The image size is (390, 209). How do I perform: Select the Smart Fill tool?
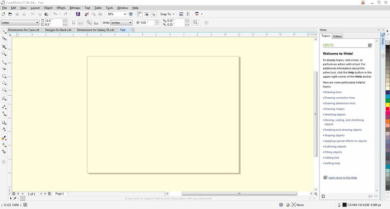point(4,152)
